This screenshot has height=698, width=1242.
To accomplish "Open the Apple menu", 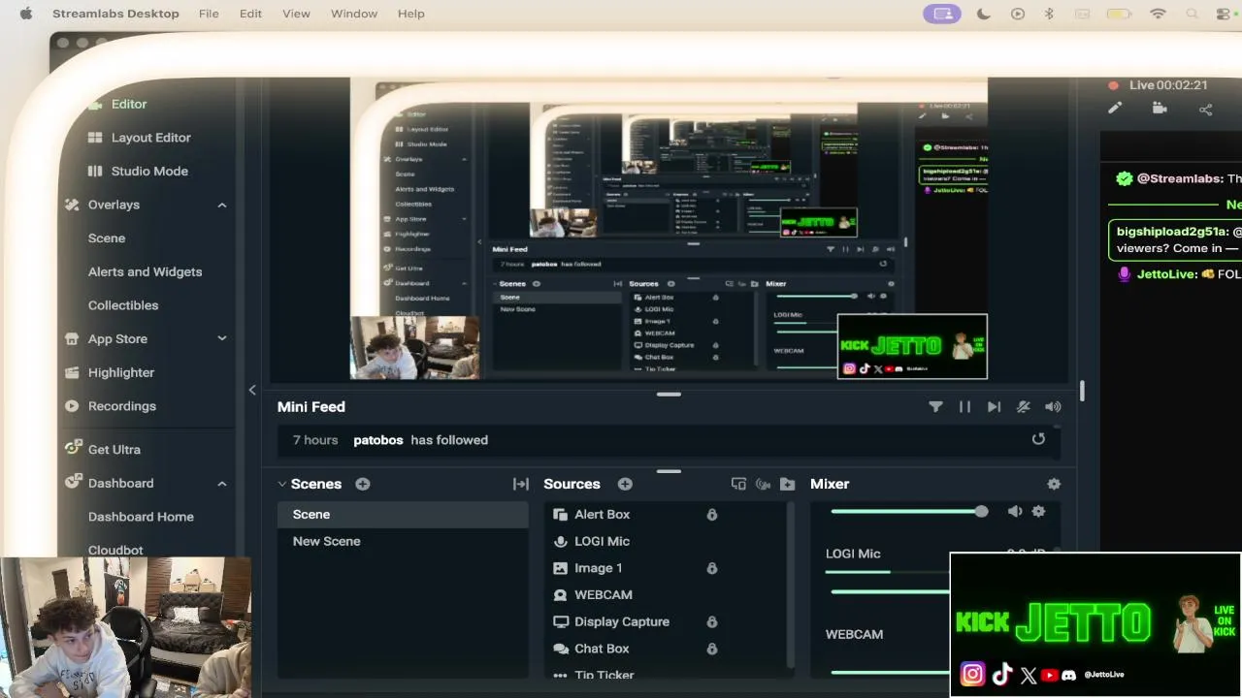I will click(26, 14).
